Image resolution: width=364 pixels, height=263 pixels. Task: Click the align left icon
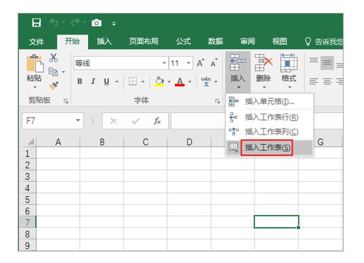tap(314, 82)
